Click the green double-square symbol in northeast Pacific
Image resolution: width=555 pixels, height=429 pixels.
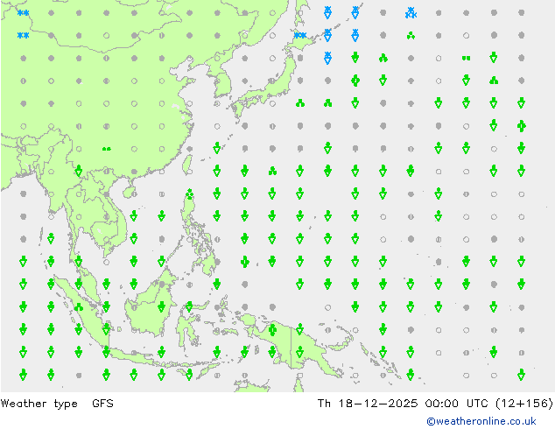467,58
